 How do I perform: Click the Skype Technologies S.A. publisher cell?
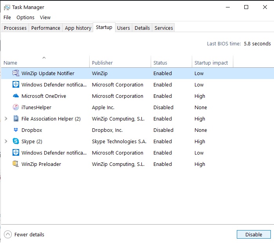pyautogui.click(x=119, y=142)
